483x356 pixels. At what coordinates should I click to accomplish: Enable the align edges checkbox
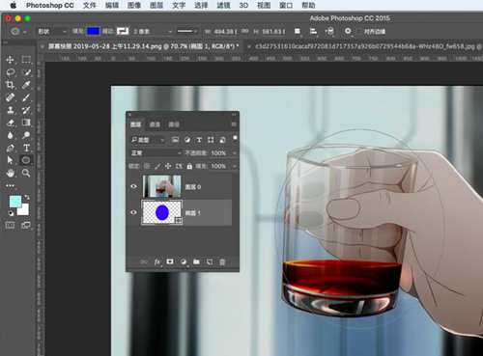(359, 32)
